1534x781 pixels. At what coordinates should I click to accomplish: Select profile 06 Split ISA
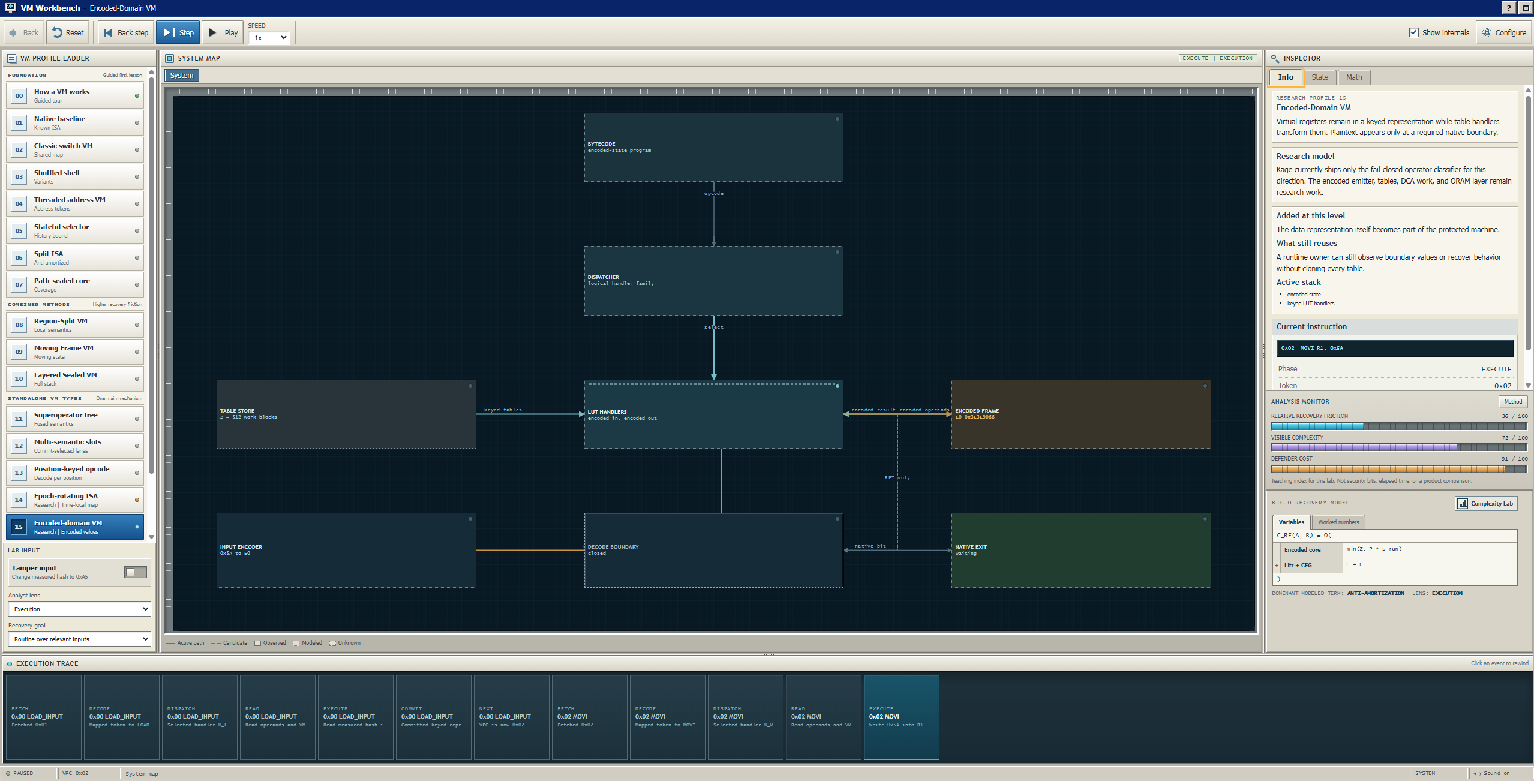[x=75, y=257]
